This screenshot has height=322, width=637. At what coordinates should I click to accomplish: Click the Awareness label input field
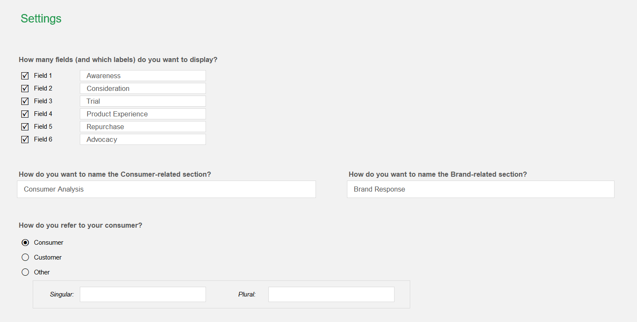click(x=143, y=76)
